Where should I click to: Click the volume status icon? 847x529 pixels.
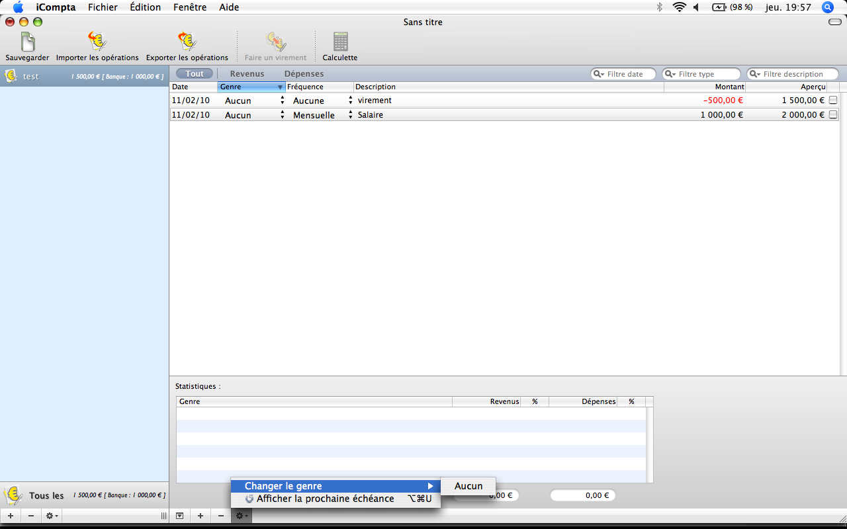697,7
